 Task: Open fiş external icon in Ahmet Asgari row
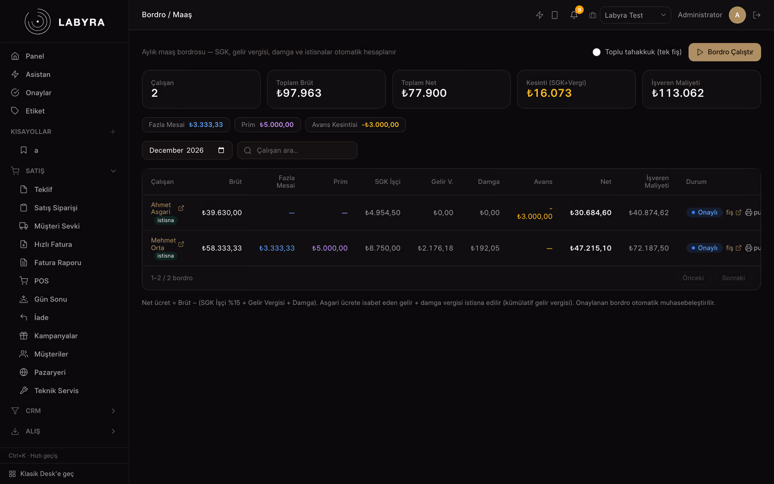tap(738, 212)
